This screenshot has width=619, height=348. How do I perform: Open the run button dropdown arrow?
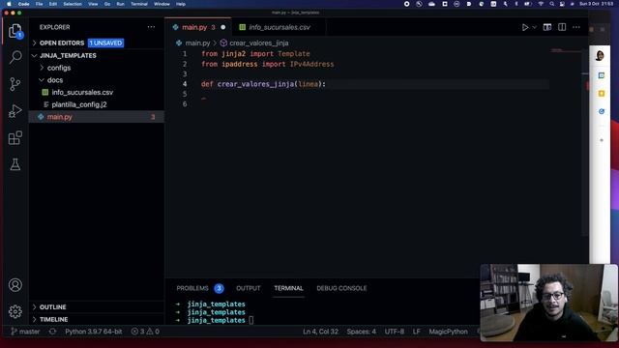pyautogui.click(x=535, y=27)
